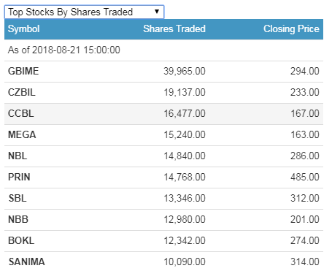Viewport: 332px width, 271px height.
Task: Select the GBIME stock symbol
Action: click(x=23, y=71)
